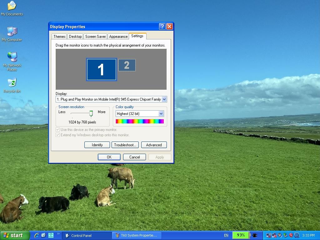Switch to the Themes tab
Image resolution: width=320 pixels, height=240 pixels.
(x=59, y=37)
